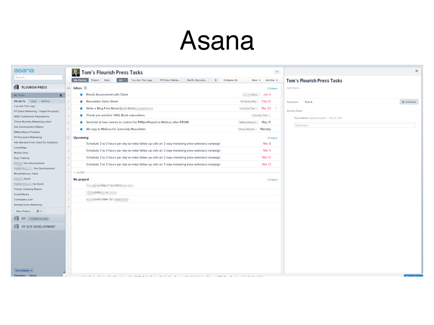The width and height of the screenshot is (434, 325).
Task: Click the Comment input field
Action: coord(355,125)
